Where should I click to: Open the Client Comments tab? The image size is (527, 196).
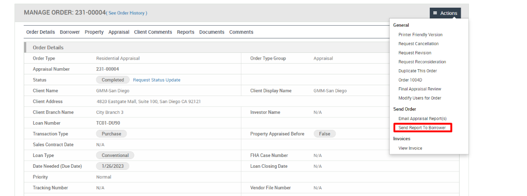click(153, 32)
